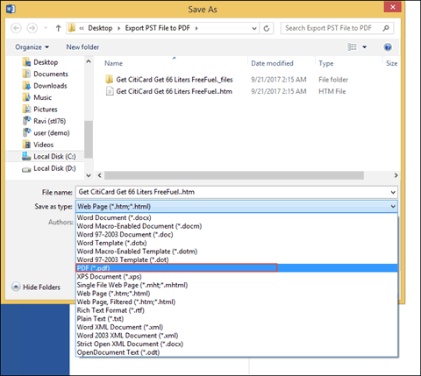
Task: Refresh the folder view
Action: [x=267, y=28]
